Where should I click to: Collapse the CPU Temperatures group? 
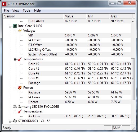[15, 59]
